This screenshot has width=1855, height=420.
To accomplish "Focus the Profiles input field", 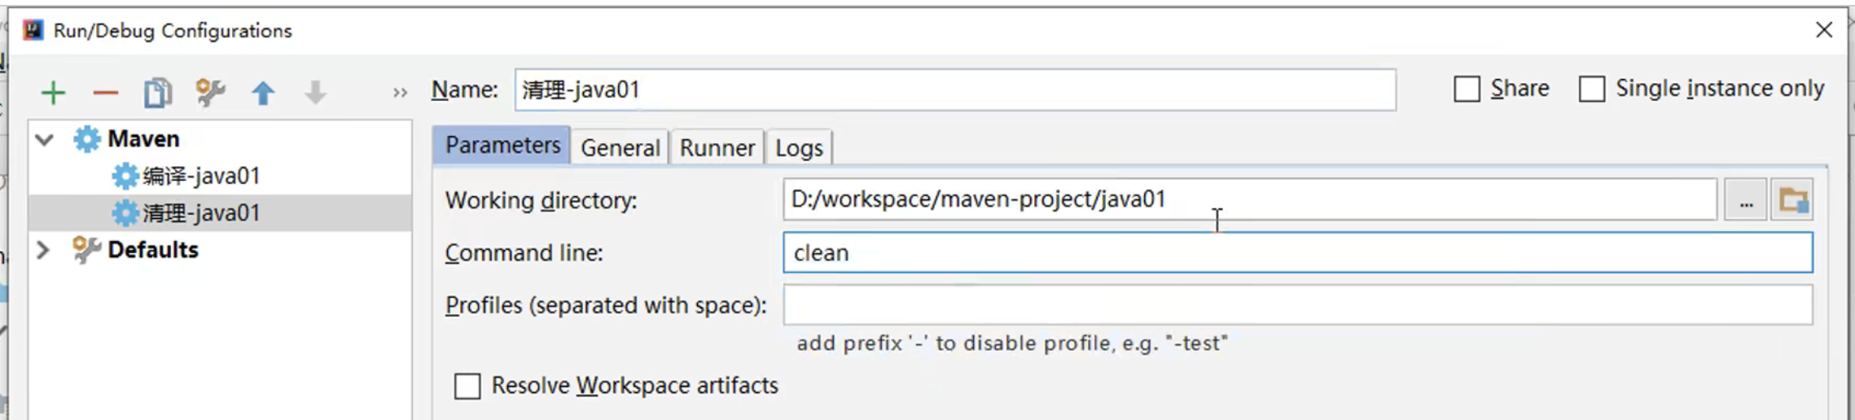I will pos(1297,305).
